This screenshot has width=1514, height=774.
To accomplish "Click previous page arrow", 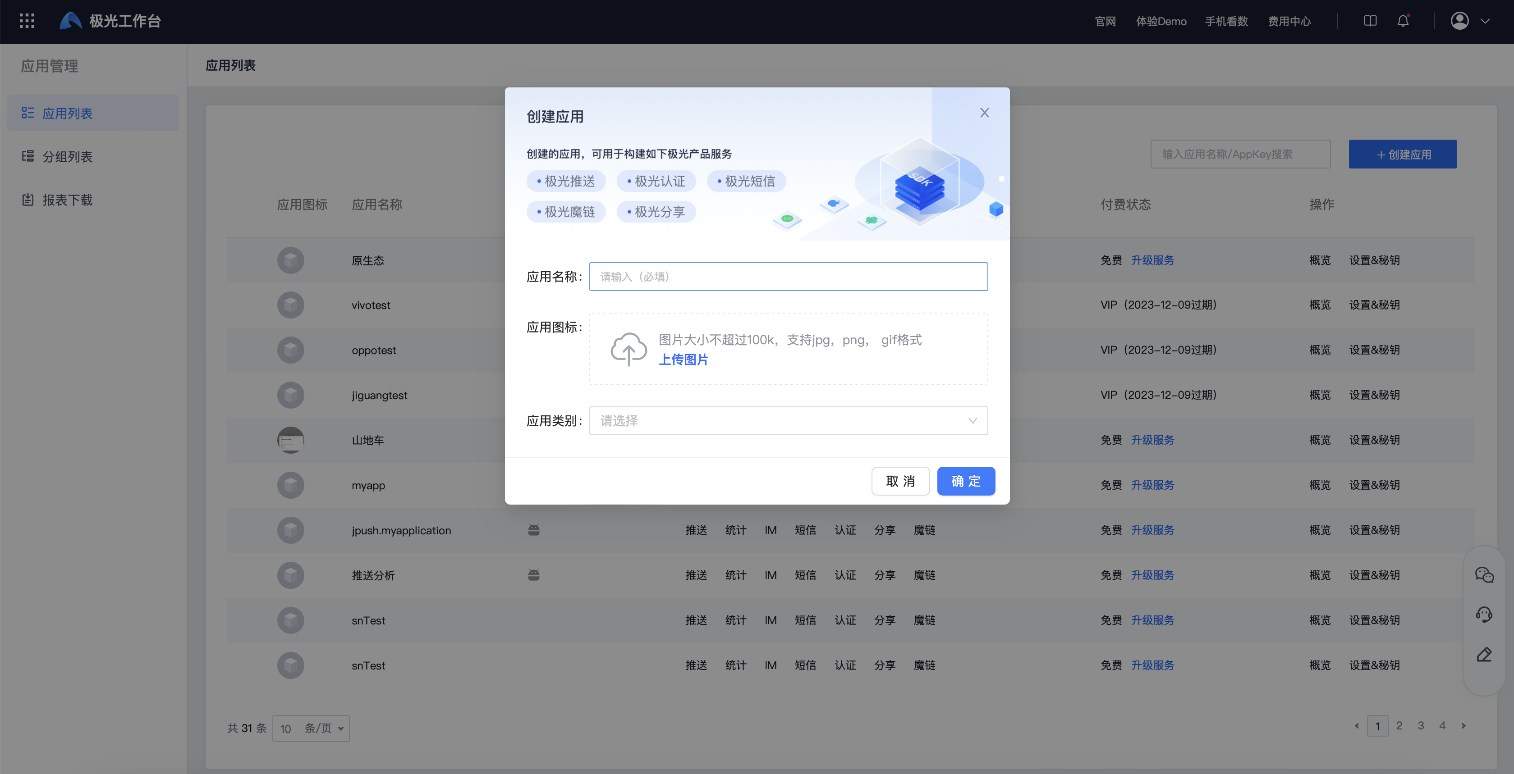I will (1357, 726).
